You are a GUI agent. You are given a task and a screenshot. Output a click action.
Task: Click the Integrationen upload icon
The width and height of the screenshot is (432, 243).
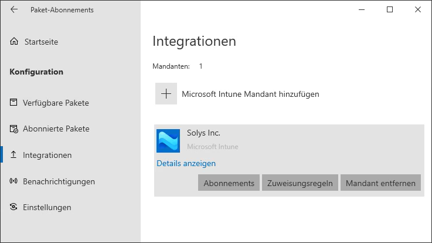(14, 156)
